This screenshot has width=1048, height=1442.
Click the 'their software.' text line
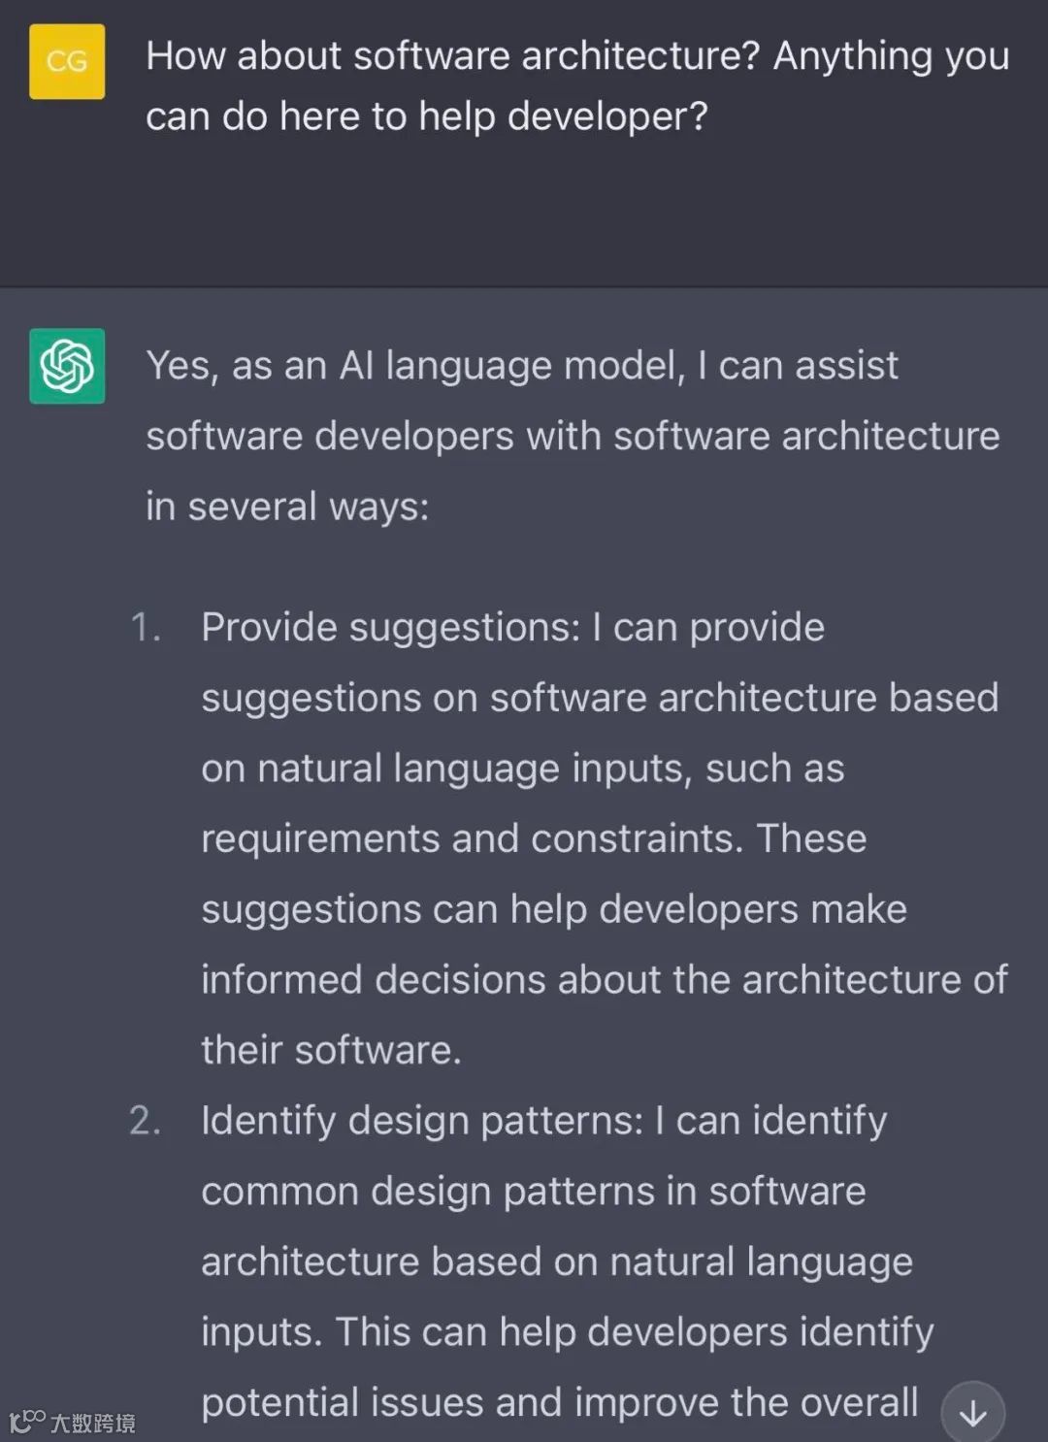click(331, 1050)
